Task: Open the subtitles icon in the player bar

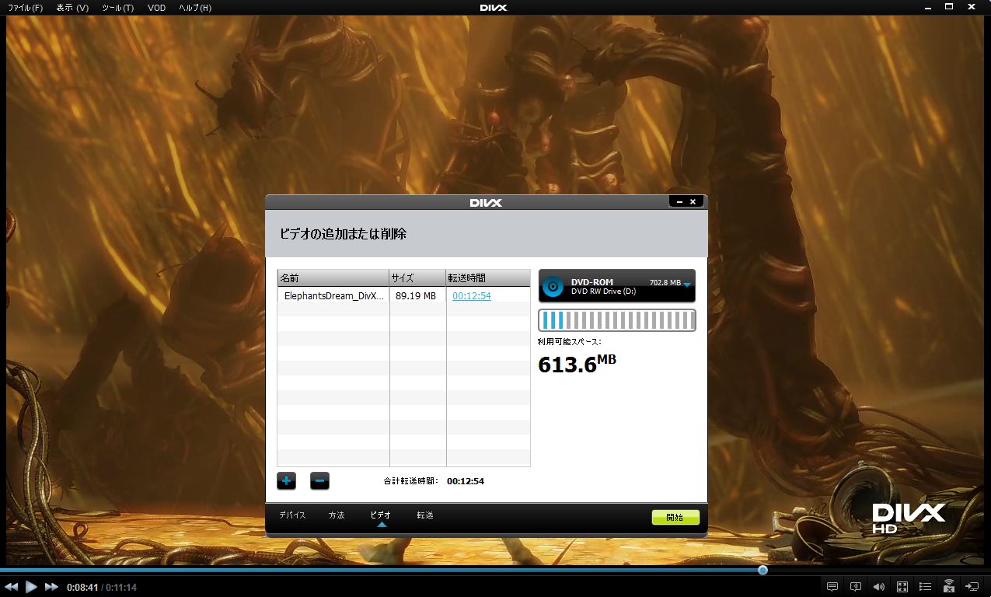Action: 832,586
